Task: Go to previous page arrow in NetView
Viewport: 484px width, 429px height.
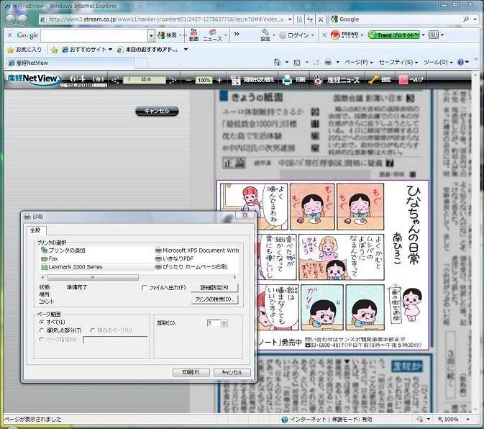Action: 115,80
